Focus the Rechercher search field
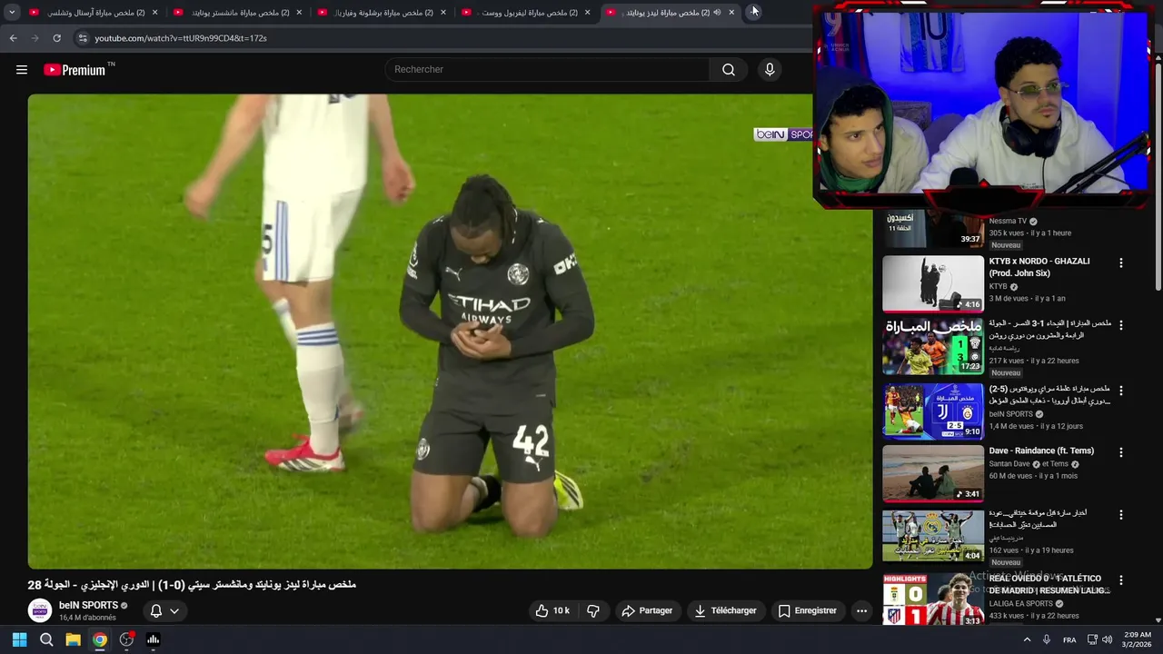The image size is (1163, 654). 548,70
